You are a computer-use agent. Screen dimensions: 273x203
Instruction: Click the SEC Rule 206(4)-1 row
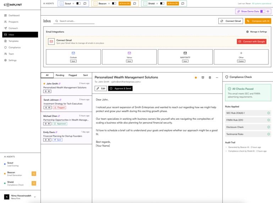(248, 113)
